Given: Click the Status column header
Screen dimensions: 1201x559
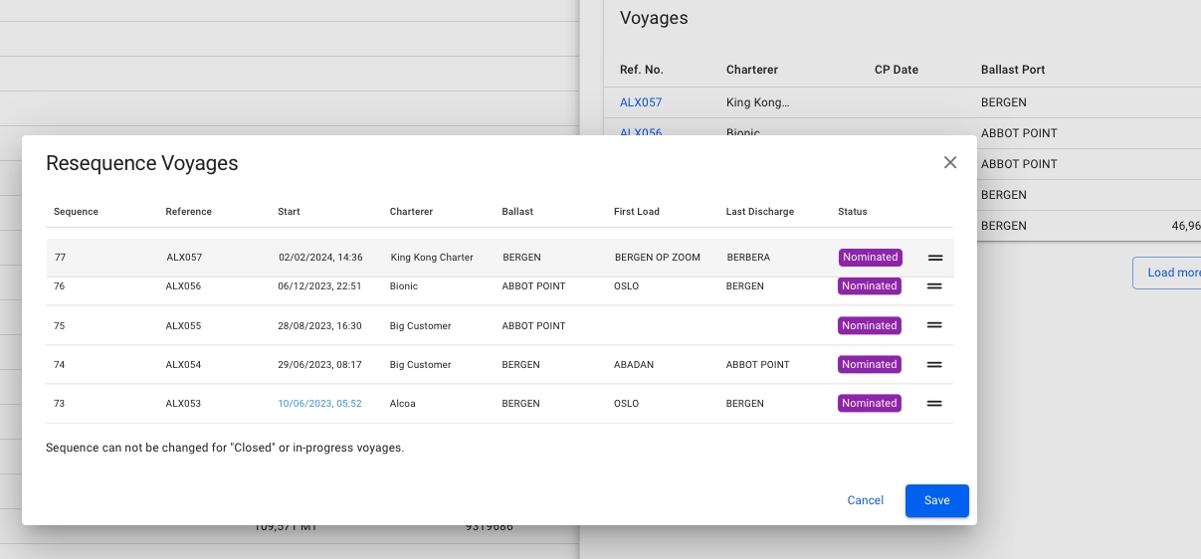Looking at the screenshot, I should click(853, 212).
